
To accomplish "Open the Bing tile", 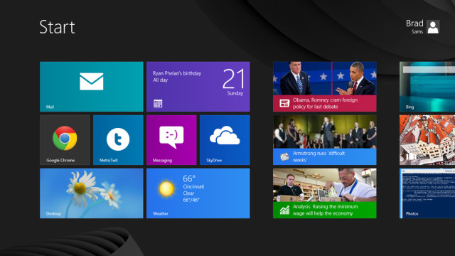I will 427,87.
